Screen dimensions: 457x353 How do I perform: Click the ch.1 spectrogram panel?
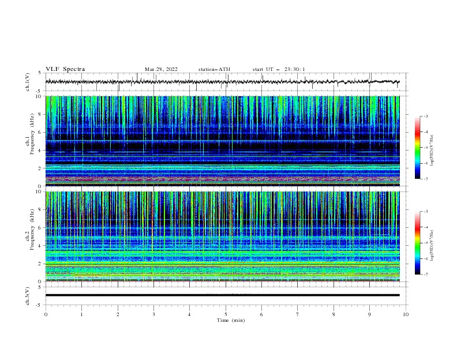pos(222,141)
